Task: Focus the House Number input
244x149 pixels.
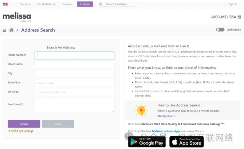Action: [74, 55]
